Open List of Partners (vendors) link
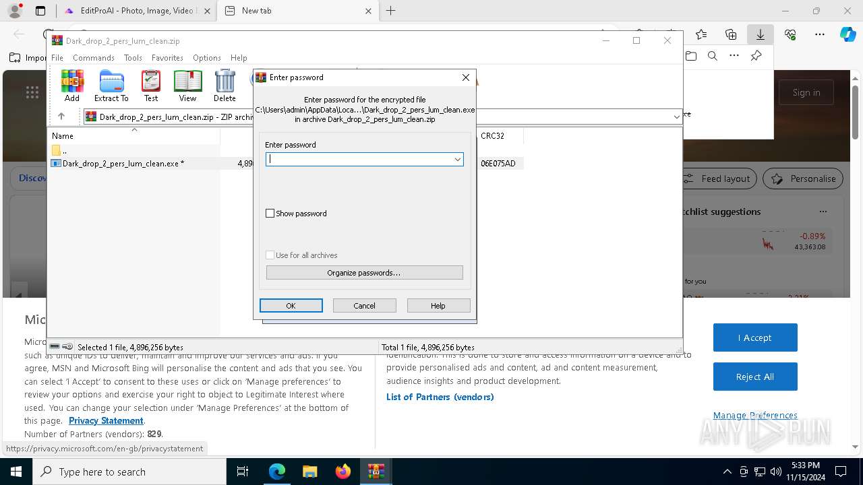 [x=440, y=397]
